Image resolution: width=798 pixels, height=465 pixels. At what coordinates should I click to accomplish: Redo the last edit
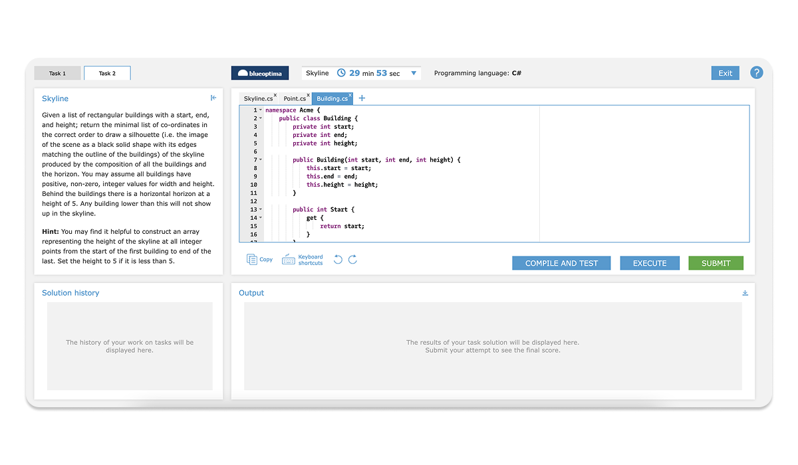pos(353,260)
